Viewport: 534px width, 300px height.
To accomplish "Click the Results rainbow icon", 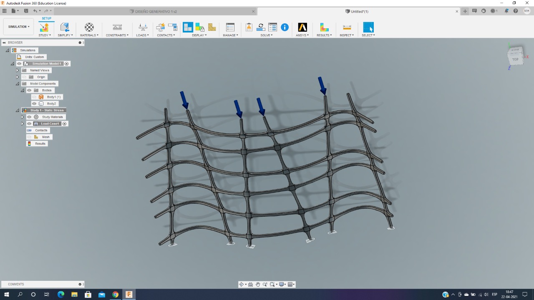I will [324, 27].
